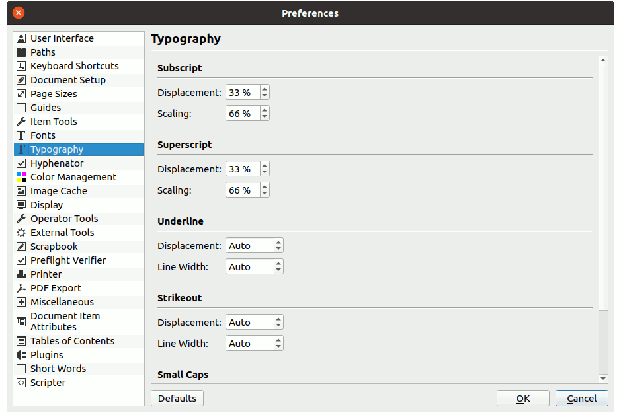Decrease Underline Line Width value
621x419 pixels.
click(278, 270)
